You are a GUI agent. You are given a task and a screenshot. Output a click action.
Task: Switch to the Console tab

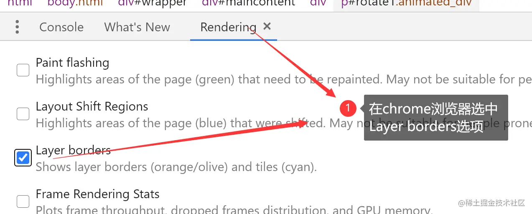[61, 27]
